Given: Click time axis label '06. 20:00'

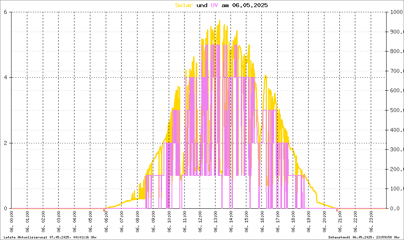Looking at the screenshot, I should point(324,221).
